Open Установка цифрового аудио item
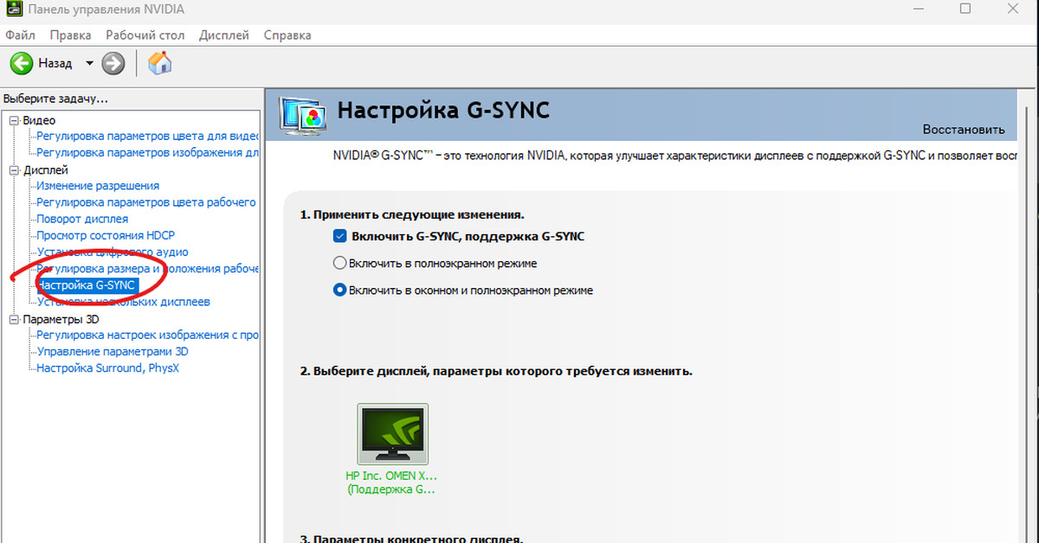Screen dimensions: 1039x543 pos(113,252)
